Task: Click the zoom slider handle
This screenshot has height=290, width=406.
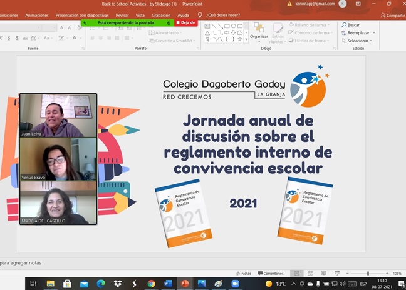Action: [368, 273]
